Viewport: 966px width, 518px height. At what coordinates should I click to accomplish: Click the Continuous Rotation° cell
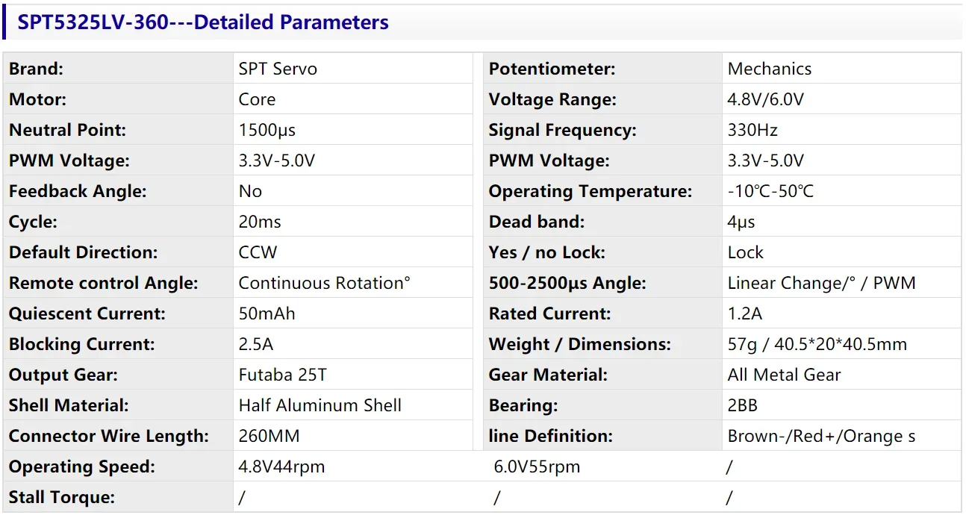[x=324, y=283]
